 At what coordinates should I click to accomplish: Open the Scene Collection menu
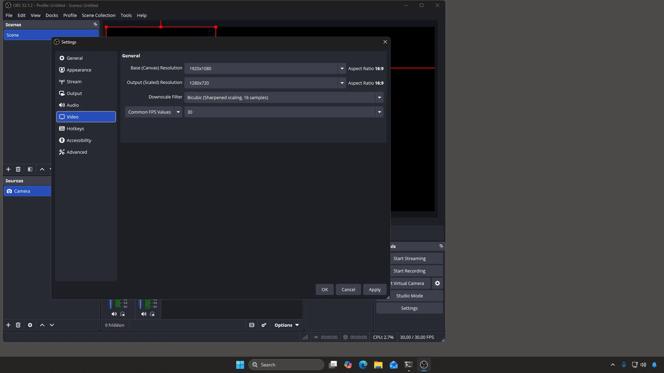[99, 15]
